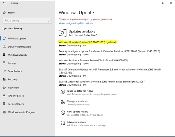Screen dimensions: 175x137
Task: Click 'See updates installed on your device' text
Action: (85, 115)
